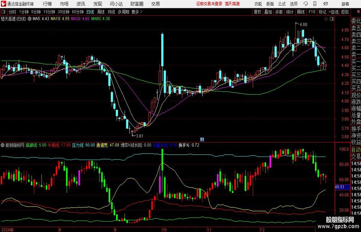Image resolution: width=361 pixels, height=232 pixels.
Task: Click the red R button at top right
Action: point(358,11)
